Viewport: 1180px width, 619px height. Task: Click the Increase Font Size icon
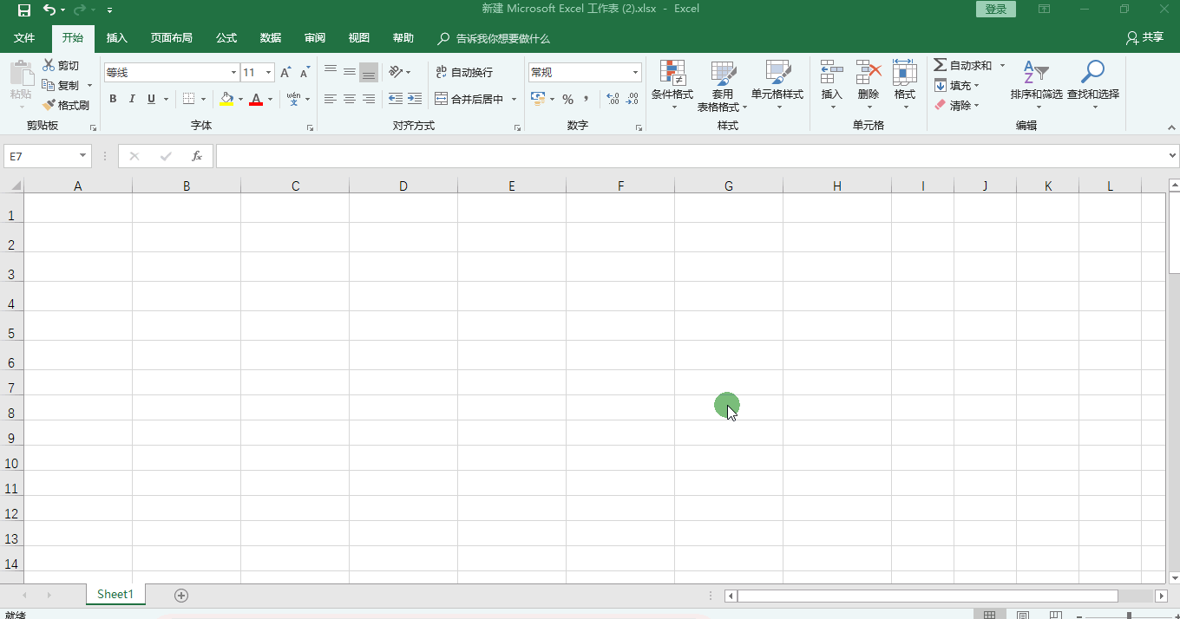click(285, 73)
